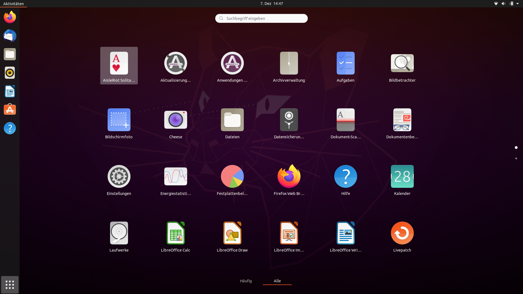Open Energiestatistik power statistics app
This screenshot has width=523, height=294.
(175, 177)
